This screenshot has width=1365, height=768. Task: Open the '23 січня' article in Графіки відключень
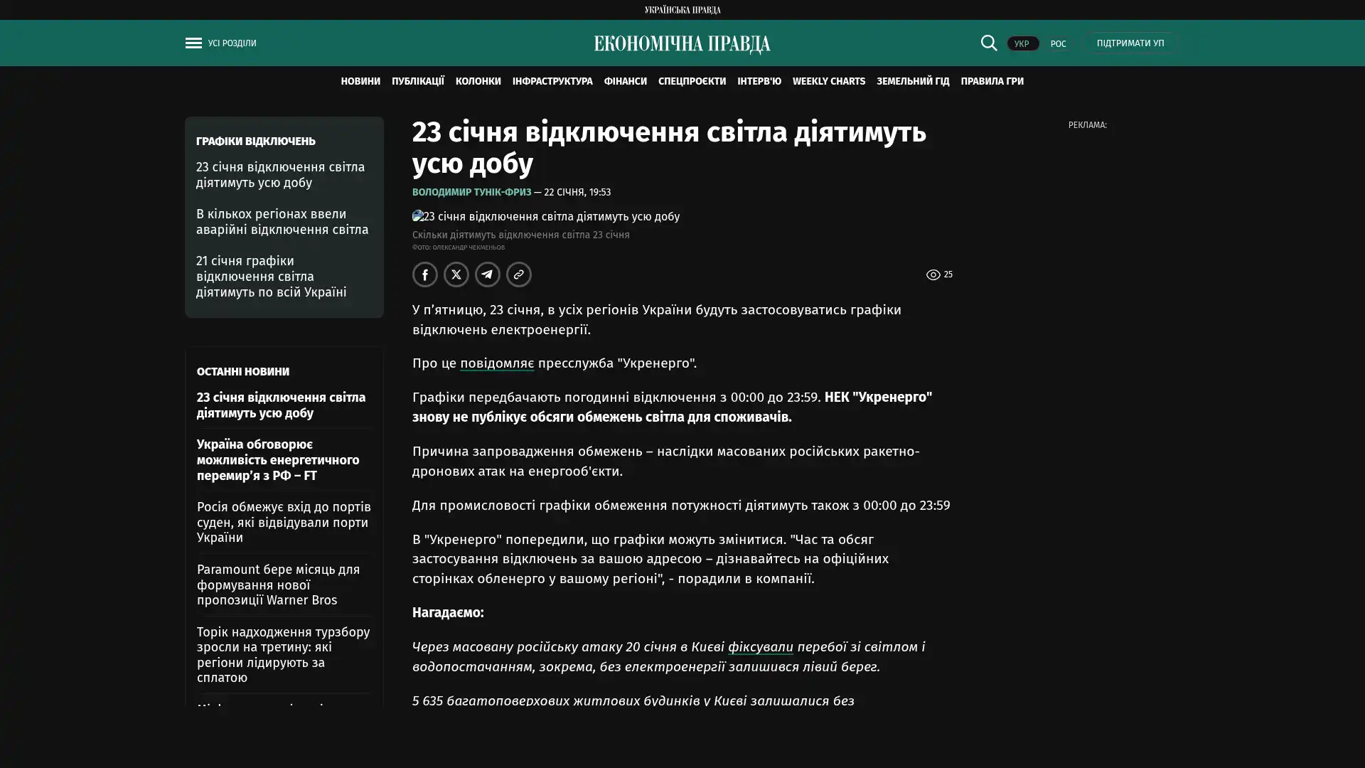pyautogui.click(x=281, y=175)
